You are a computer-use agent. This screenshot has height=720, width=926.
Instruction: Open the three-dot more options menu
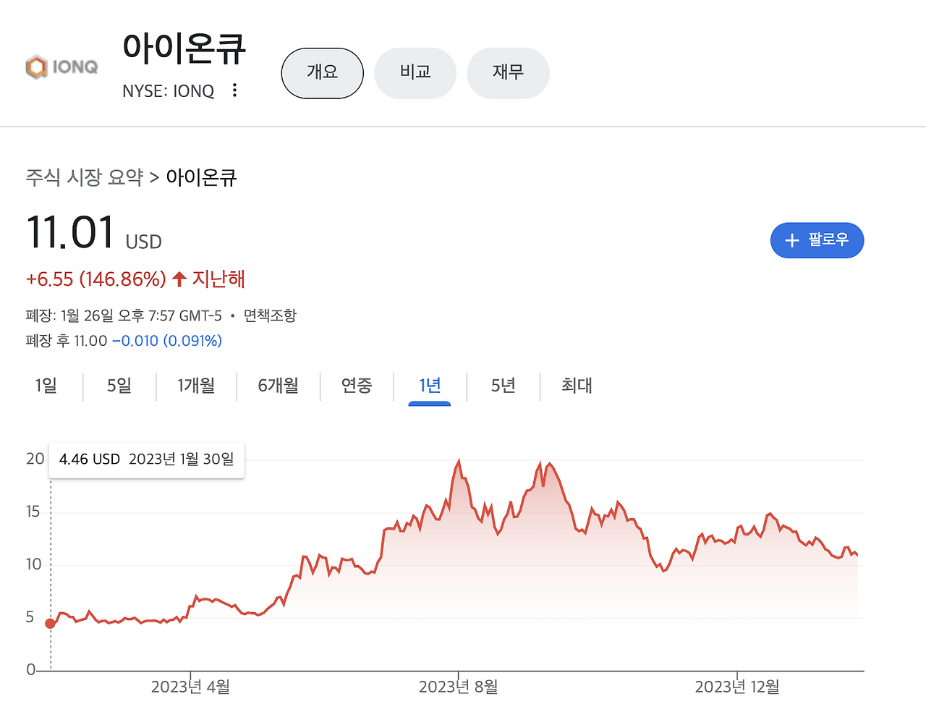coord(234,90)
